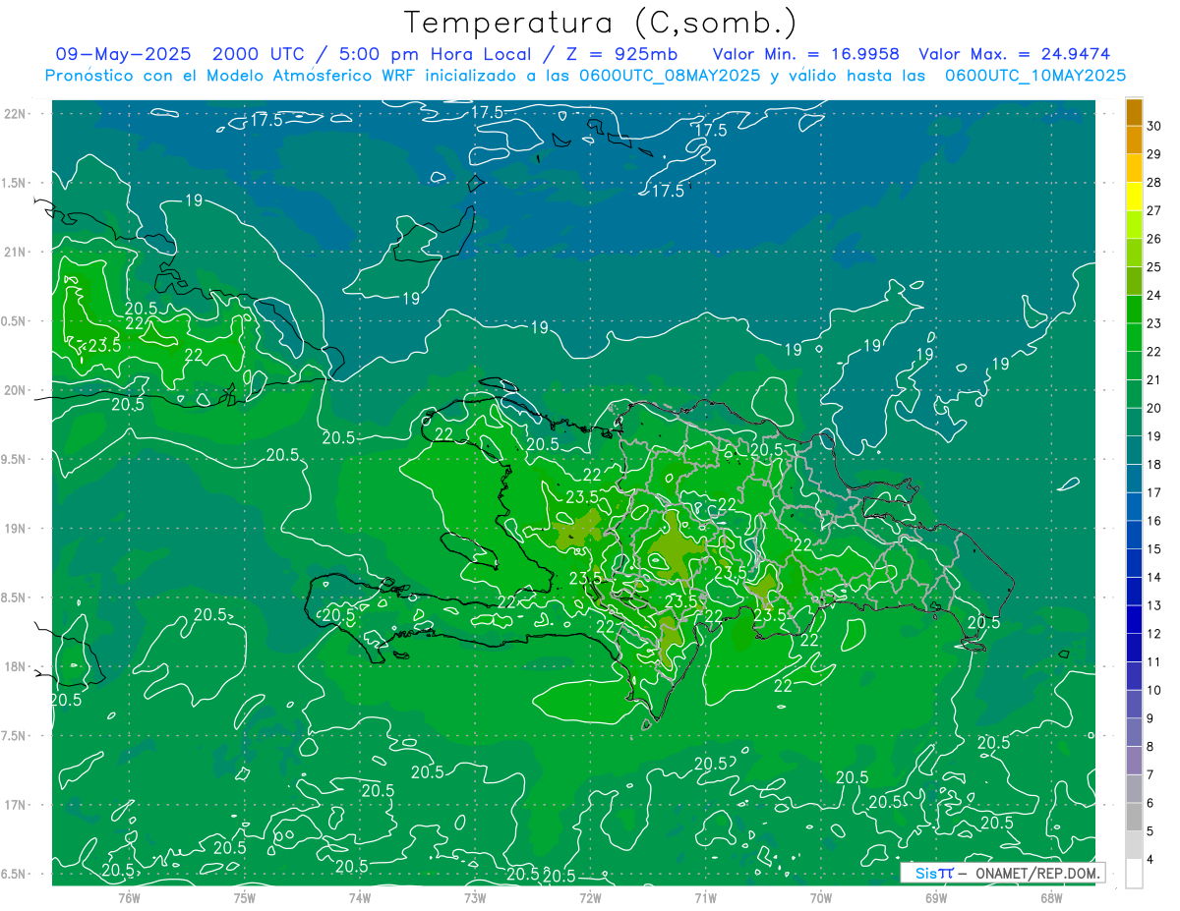The image size is (1180, 911).
Task: Click the 'Temperatura (C,somb.)' chart title
Action: pyautogui.click(x=601, y=23)
